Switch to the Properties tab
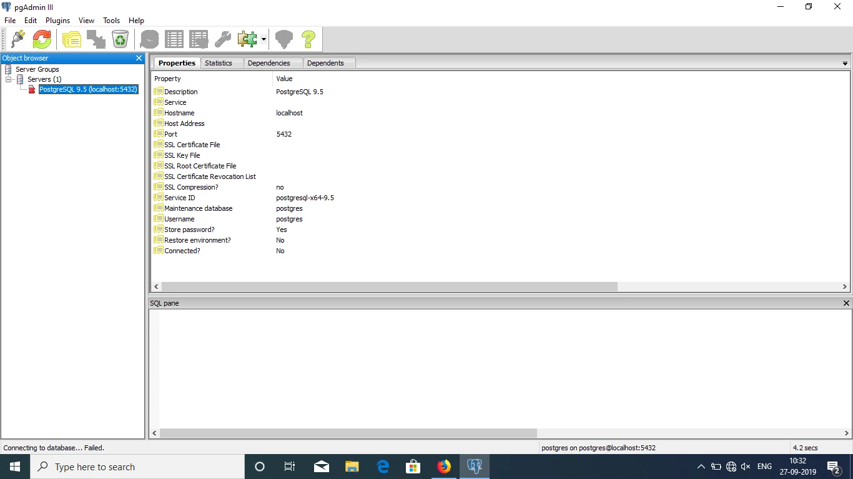The image size is (853, 479). click(177, 63)
